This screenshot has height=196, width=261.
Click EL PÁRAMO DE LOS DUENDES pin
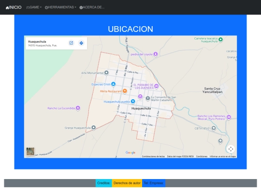(157, 86)
